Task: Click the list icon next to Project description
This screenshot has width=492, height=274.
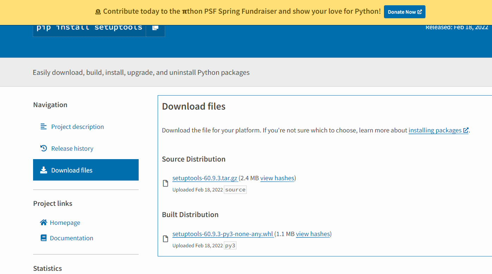Action: [x=43, y=126]
